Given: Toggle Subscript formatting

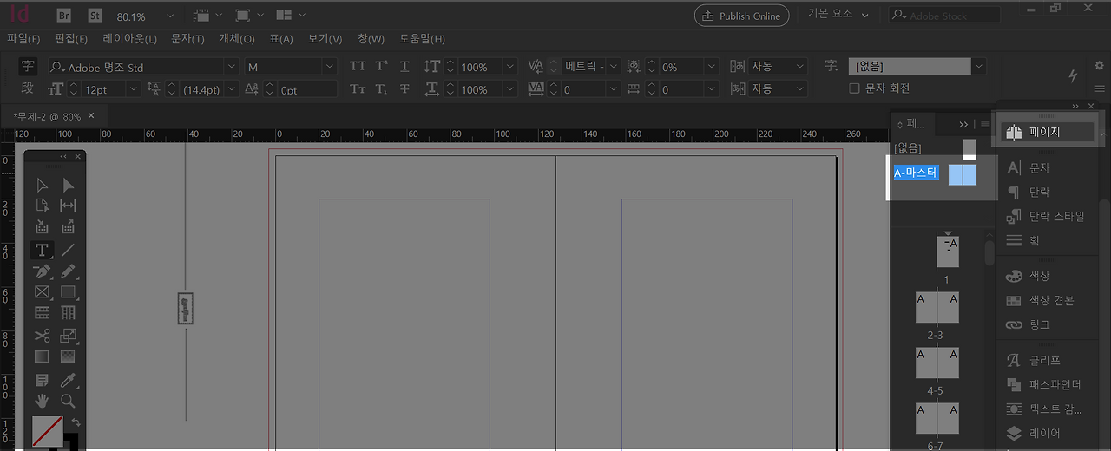Looking at the screenshot, I should (x=381, y=89).
